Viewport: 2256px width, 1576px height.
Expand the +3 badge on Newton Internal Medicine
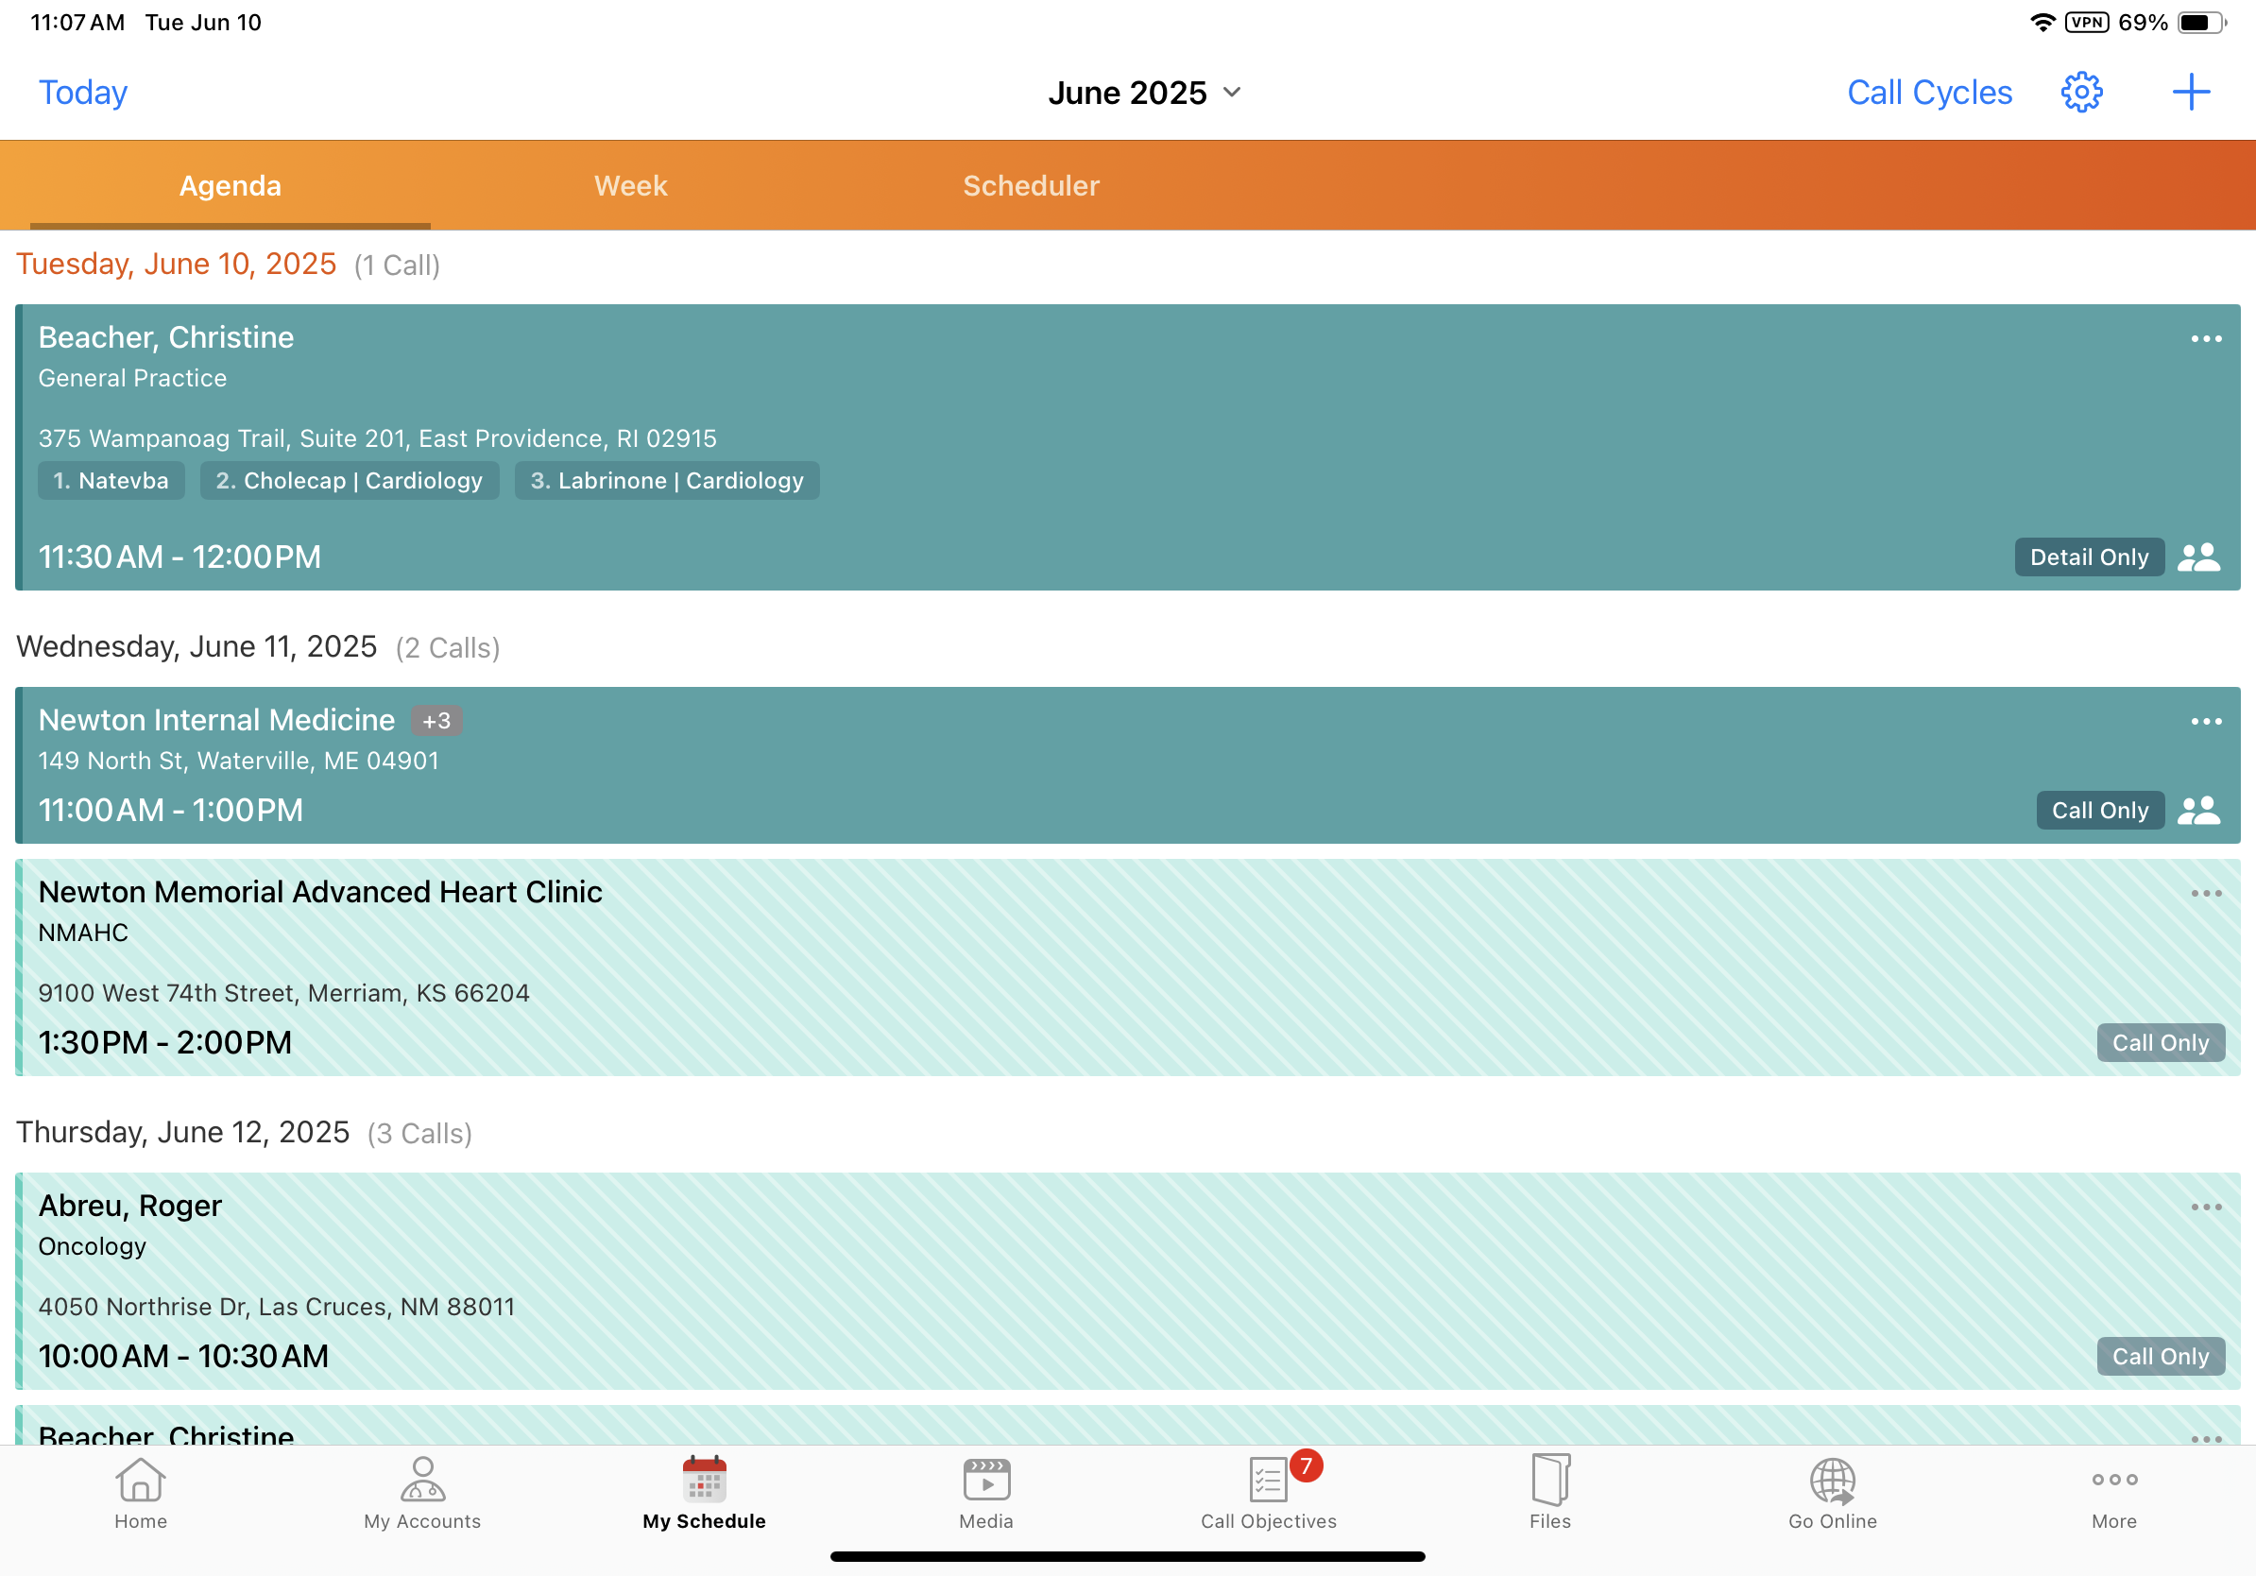coord(436,720)
